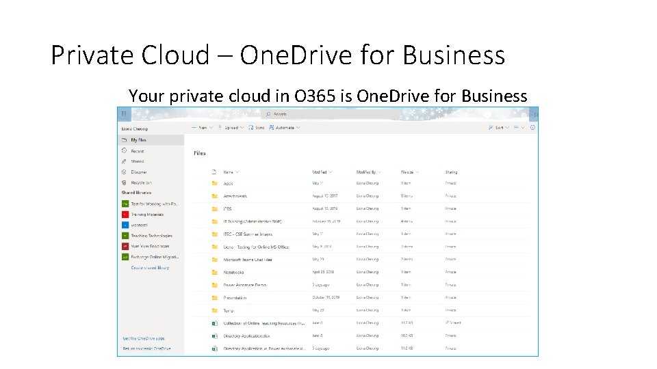The width and height of the screenshot is (657, 369).
Task: Click the Sync button
Action: (x=257, y=128)
